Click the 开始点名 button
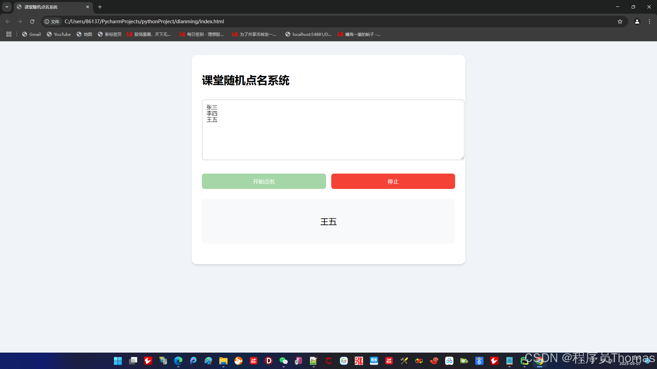The height and width of the screenshot is (369, 657). (263, 181)
